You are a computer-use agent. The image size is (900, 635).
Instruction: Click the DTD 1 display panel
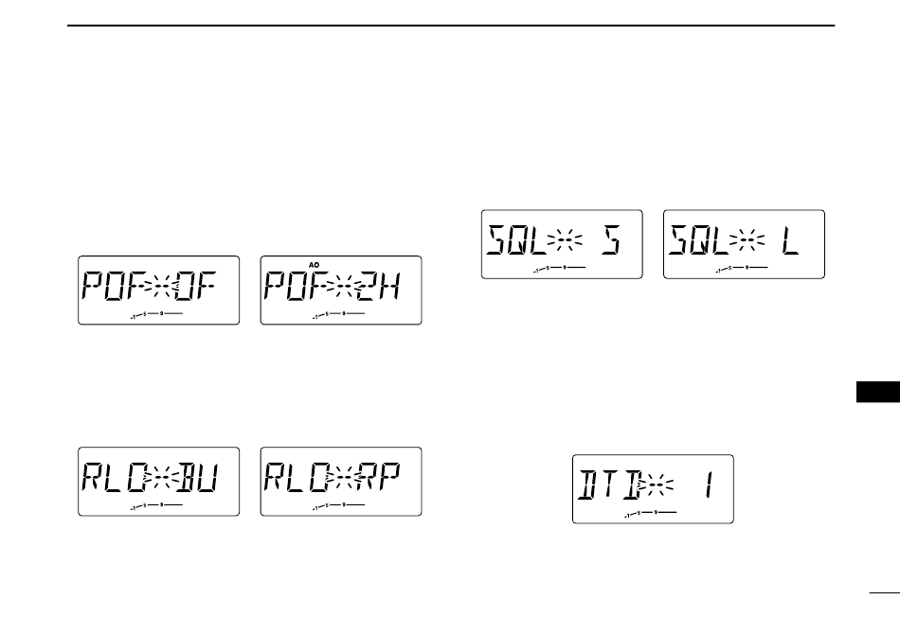point(653,489)
